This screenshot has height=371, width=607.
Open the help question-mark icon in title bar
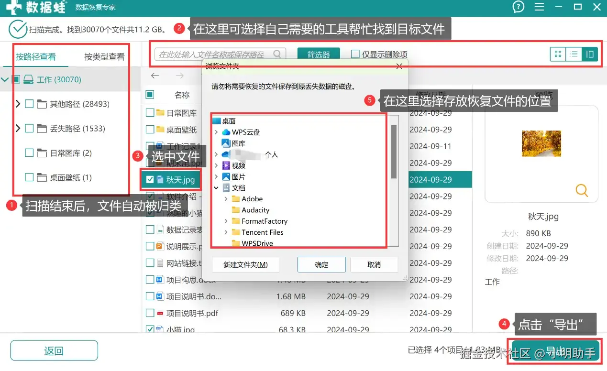click(518, 7)
